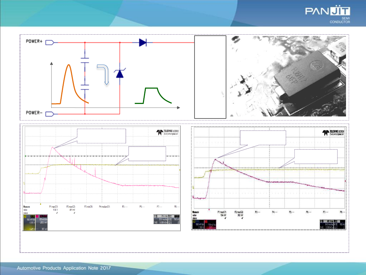This screenshot has height=275, width=366.
Task: Click the POWER+ terminal connector
Action: [x=49, y=42]
